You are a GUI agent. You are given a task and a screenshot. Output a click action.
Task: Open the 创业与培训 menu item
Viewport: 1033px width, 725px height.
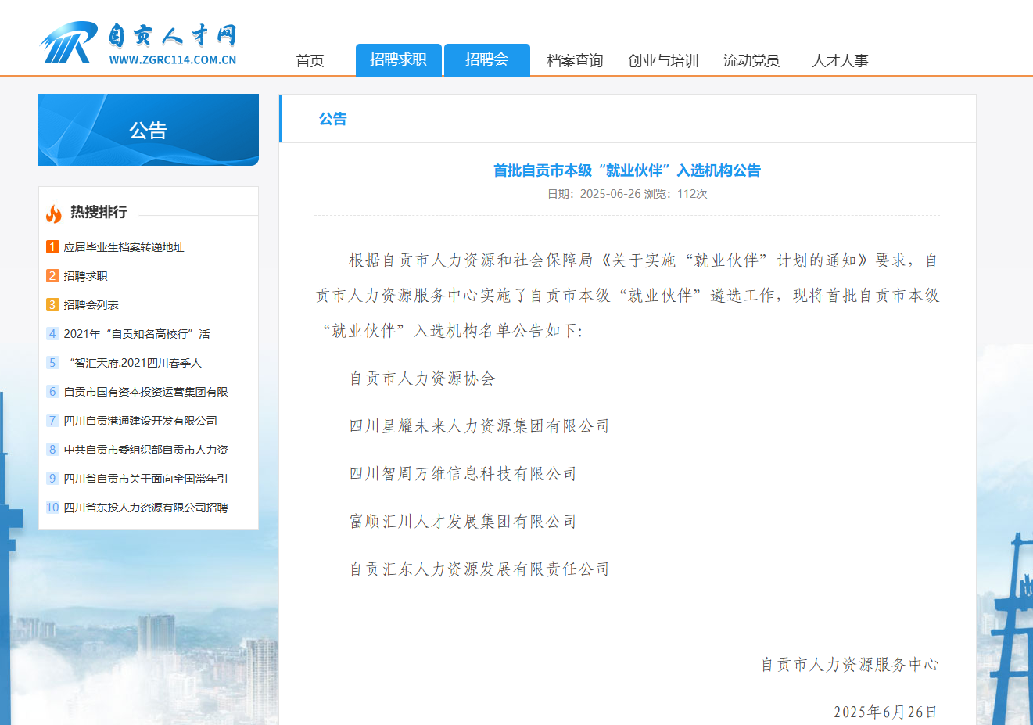[x=663, y=60]
